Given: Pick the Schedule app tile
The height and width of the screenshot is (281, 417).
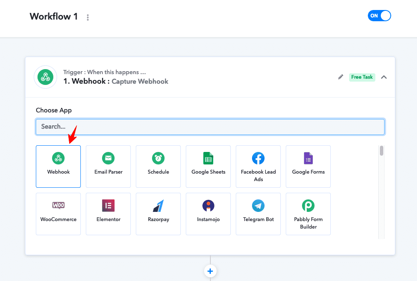Looking at the screenshot, I should tap(158, 167).
